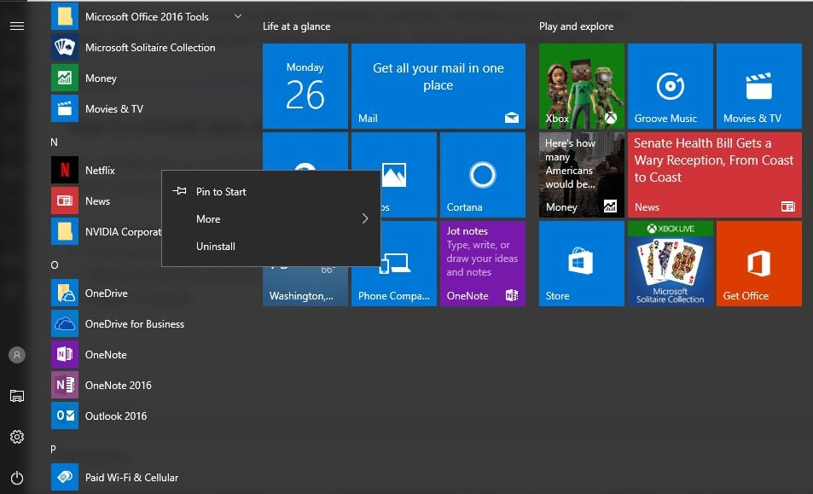Open the Washington weather tile
This screenshot has width=813, height=494.
(305, 286)
